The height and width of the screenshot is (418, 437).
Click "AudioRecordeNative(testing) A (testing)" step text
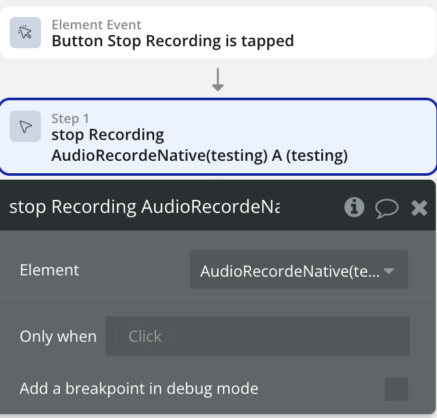coord(199,156)
